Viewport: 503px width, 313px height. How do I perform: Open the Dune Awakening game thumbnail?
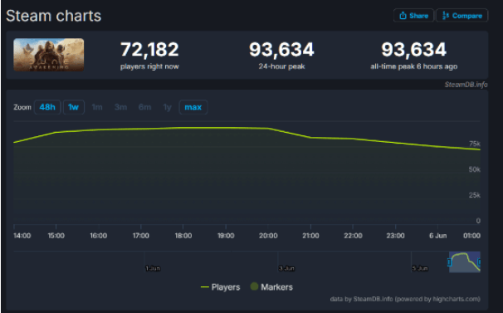click(x=49, y=55)
